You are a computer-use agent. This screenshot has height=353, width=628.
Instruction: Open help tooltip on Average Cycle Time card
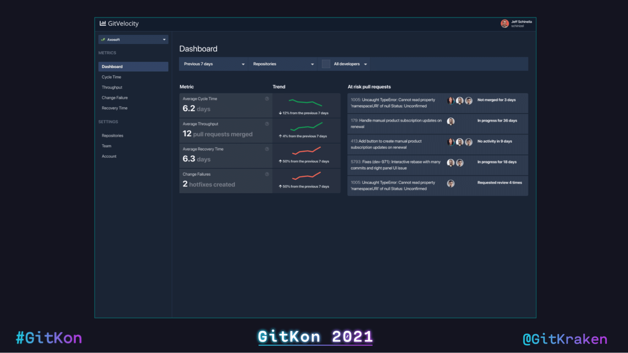pos(267,98)
